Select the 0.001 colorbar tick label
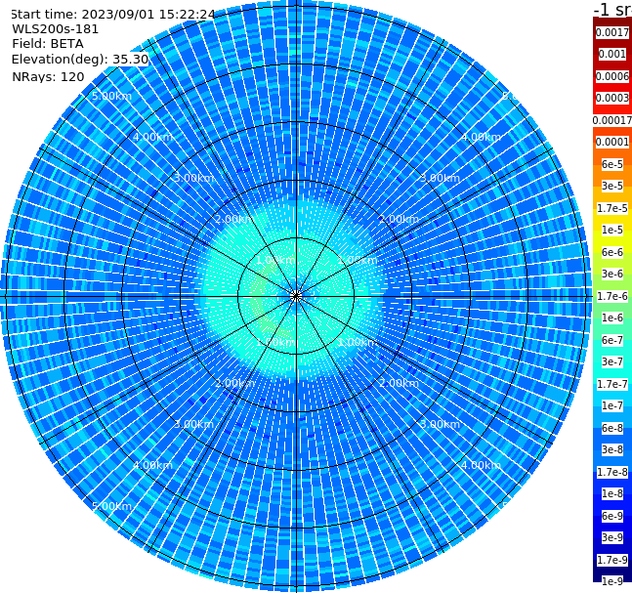The image size is (632, 593). (x=612, y=54)
